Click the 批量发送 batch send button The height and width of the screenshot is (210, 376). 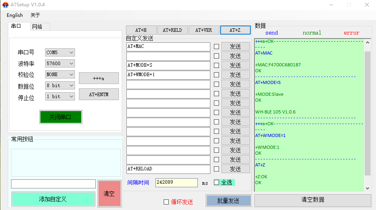pos(228,201)
